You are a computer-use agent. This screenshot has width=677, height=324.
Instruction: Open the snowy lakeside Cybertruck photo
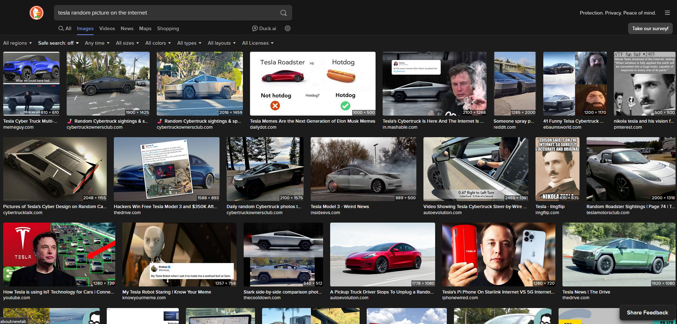[265, 169]
